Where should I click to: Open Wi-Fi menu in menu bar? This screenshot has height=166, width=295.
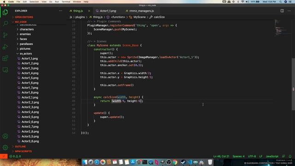point(242,2)
